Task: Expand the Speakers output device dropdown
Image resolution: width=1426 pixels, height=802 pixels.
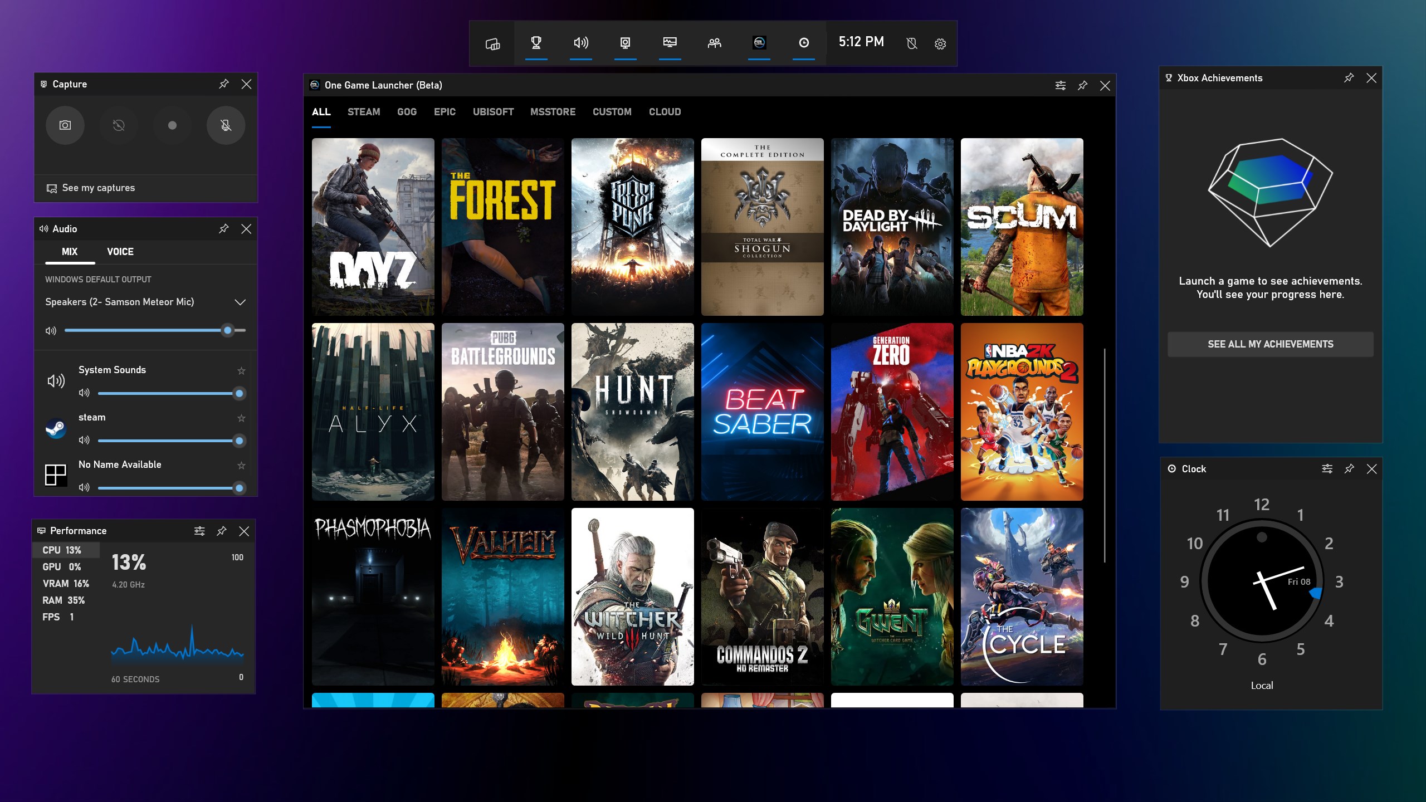Action: 240,302
